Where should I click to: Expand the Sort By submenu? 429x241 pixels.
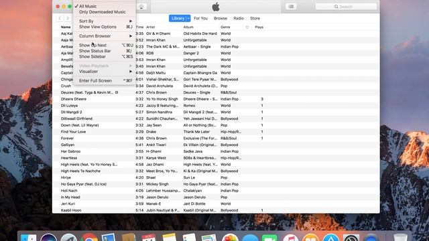pyautogui.click(x=105, y=21)
